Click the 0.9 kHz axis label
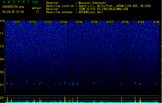 (x=2, y=59)
